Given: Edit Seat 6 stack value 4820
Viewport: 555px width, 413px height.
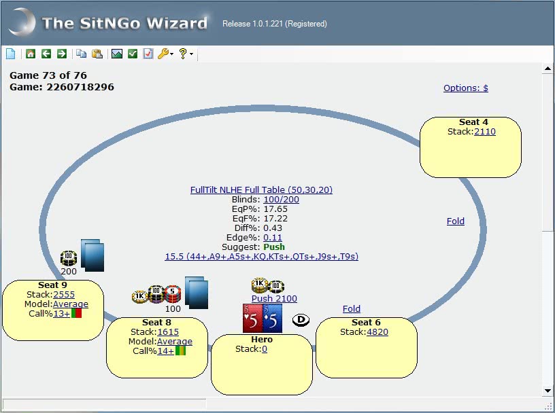Looking at the screenshot, I should 377,332.
